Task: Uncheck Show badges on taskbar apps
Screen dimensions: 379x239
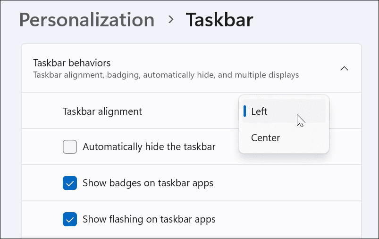Action: pyautogui.click(x=70, y=183)
